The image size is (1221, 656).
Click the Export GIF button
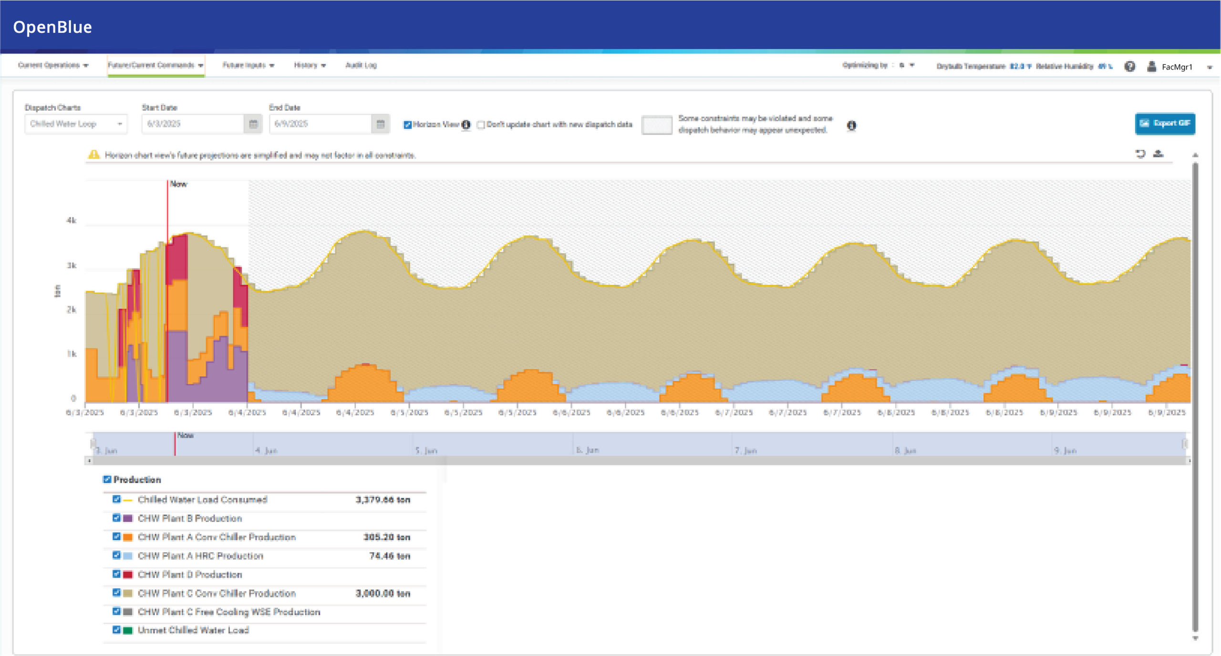[x=1165, y=123]
